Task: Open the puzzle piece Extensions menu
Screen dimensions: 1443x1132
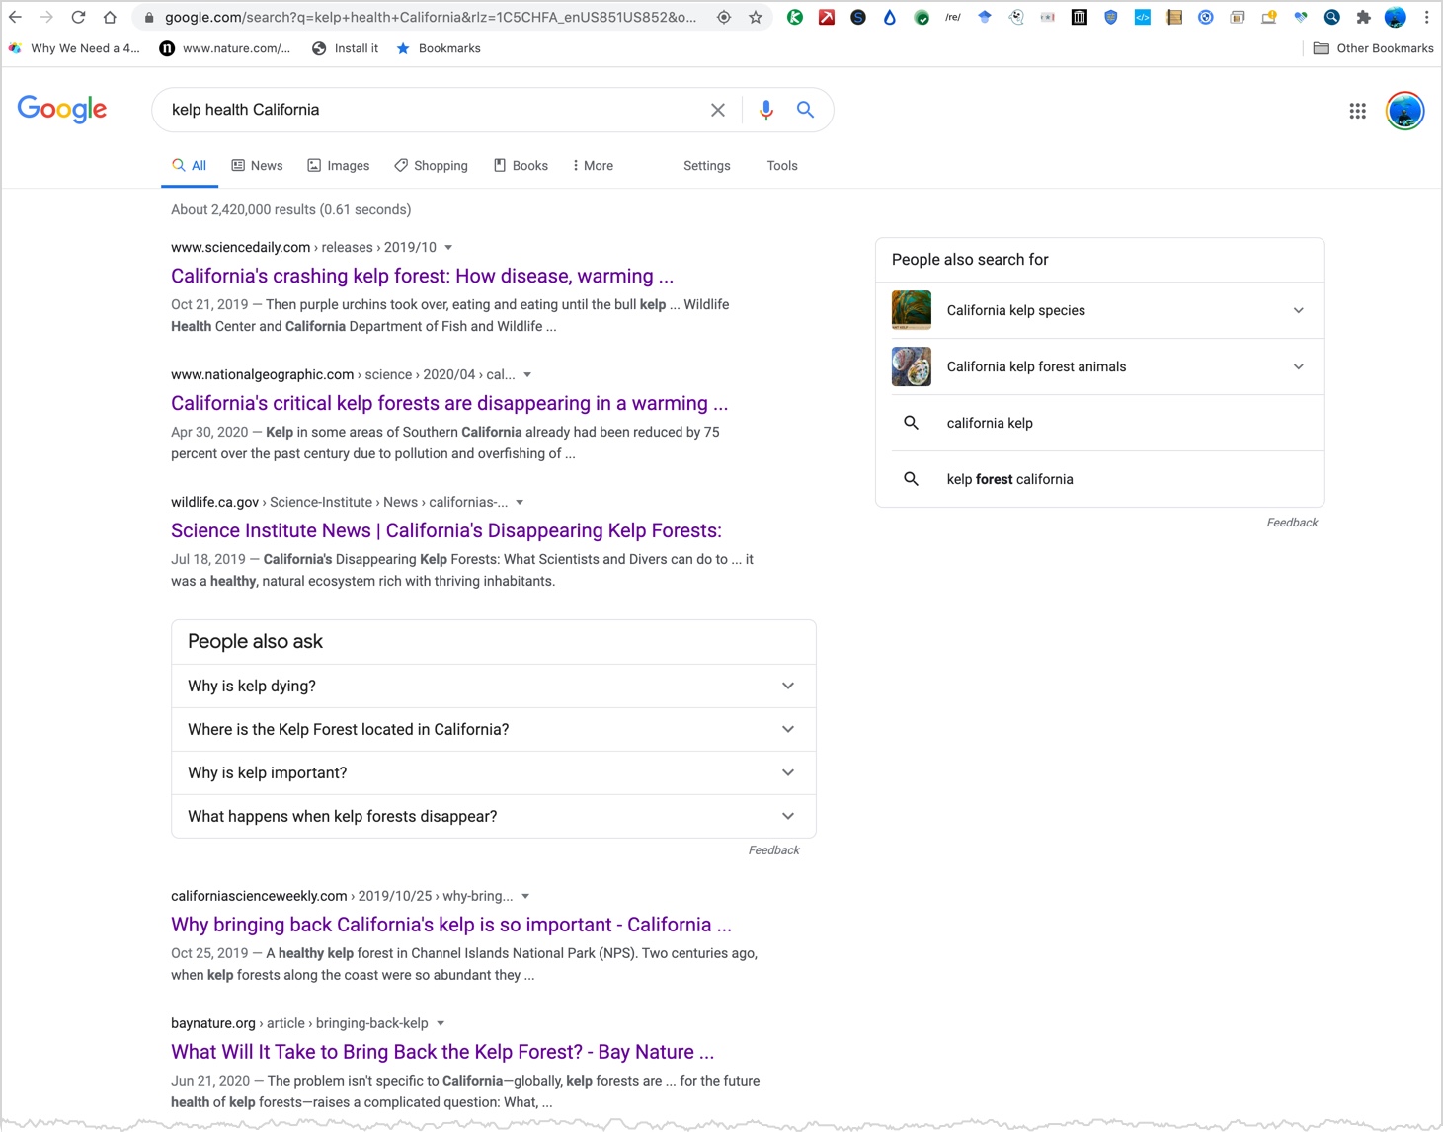Action: 1364,17
